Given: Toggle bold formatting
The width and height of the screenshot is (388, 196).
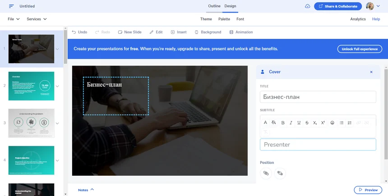Looking at the screenshot, I should [283, 123].
